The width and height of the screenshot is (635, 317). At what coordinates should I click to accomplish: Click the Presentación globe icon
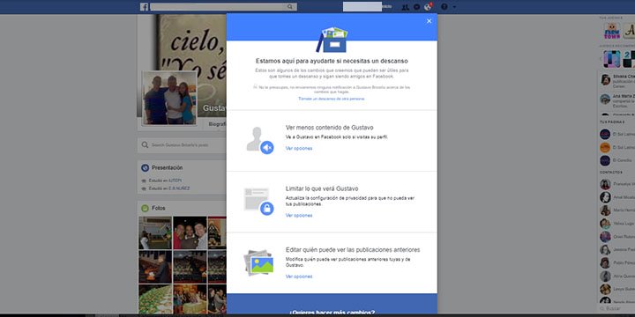pyautogui.click(x=145, y=168)
